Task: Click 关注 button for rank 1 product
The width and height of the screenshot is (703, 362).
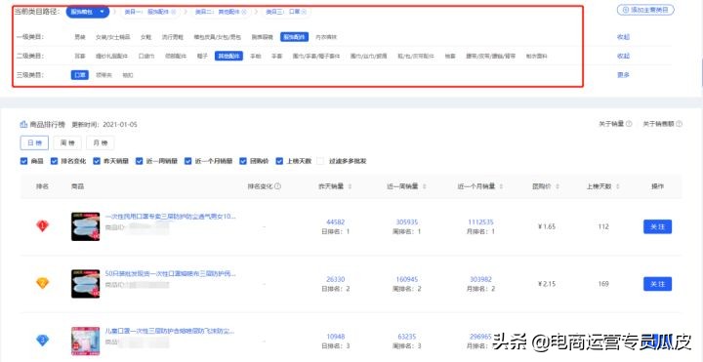Action: click(x=657, y=226)
